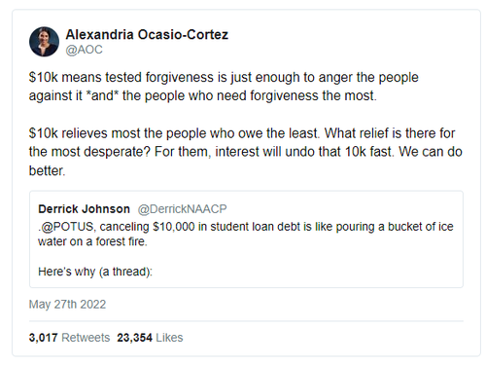Click the Likes label
The height and width of the screenshot is (365, 486).
(169, 338)
